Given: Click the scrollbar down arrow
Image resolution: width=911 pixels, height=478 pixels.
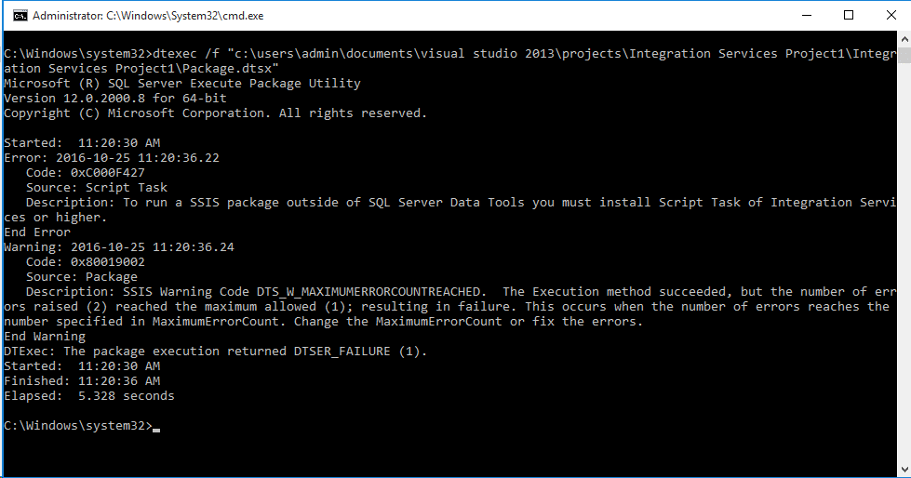Looking at the screenshot, I should (904, 470).
